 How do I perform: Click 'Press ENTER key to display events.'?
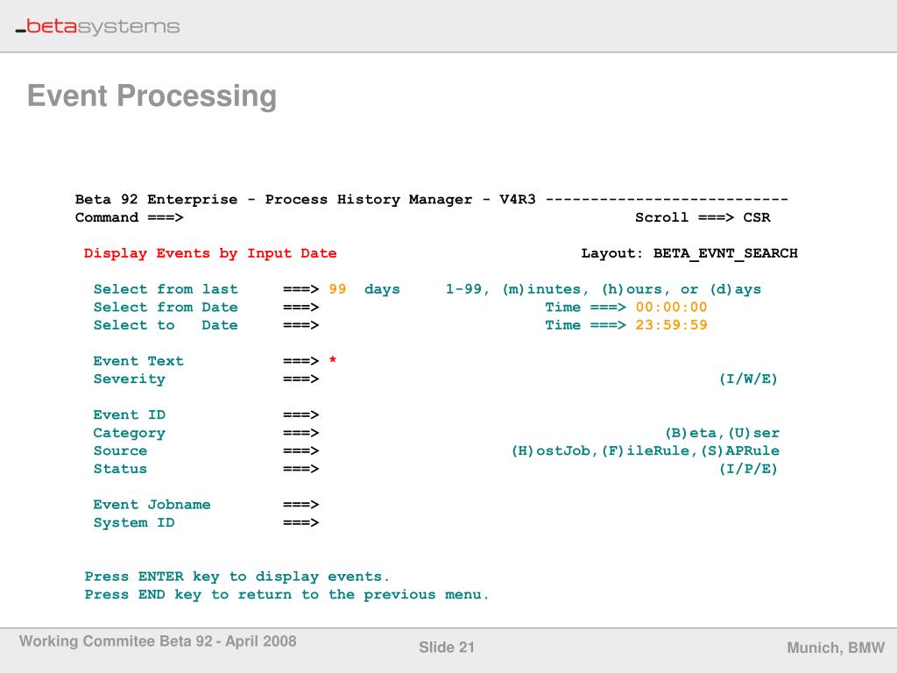tap(237, 577)
